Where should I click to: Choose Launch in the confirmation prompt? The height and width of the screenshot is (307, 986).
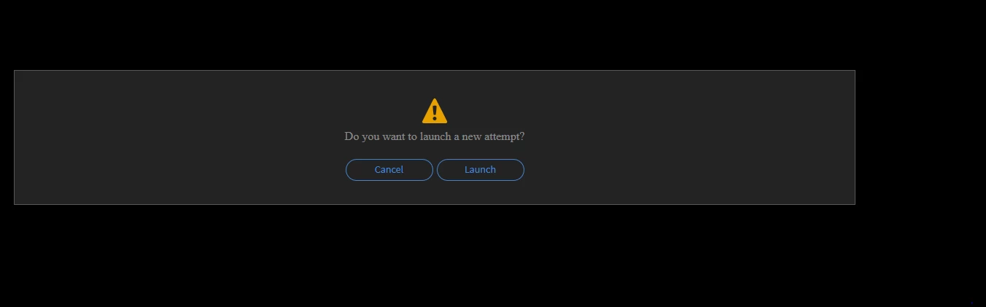[x=481, y=170]
